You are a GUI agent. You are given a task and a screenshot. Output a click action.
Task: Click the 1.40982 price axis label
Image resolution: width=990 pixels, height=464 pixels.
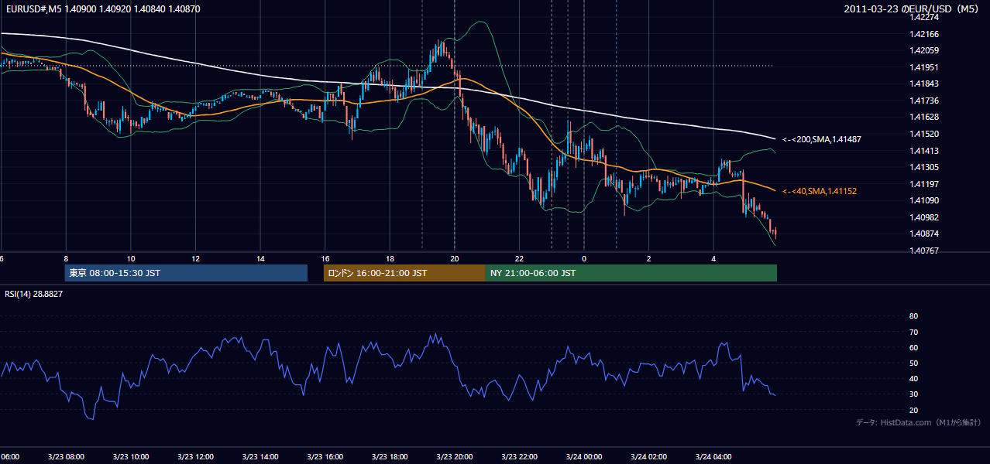point(924,217)
